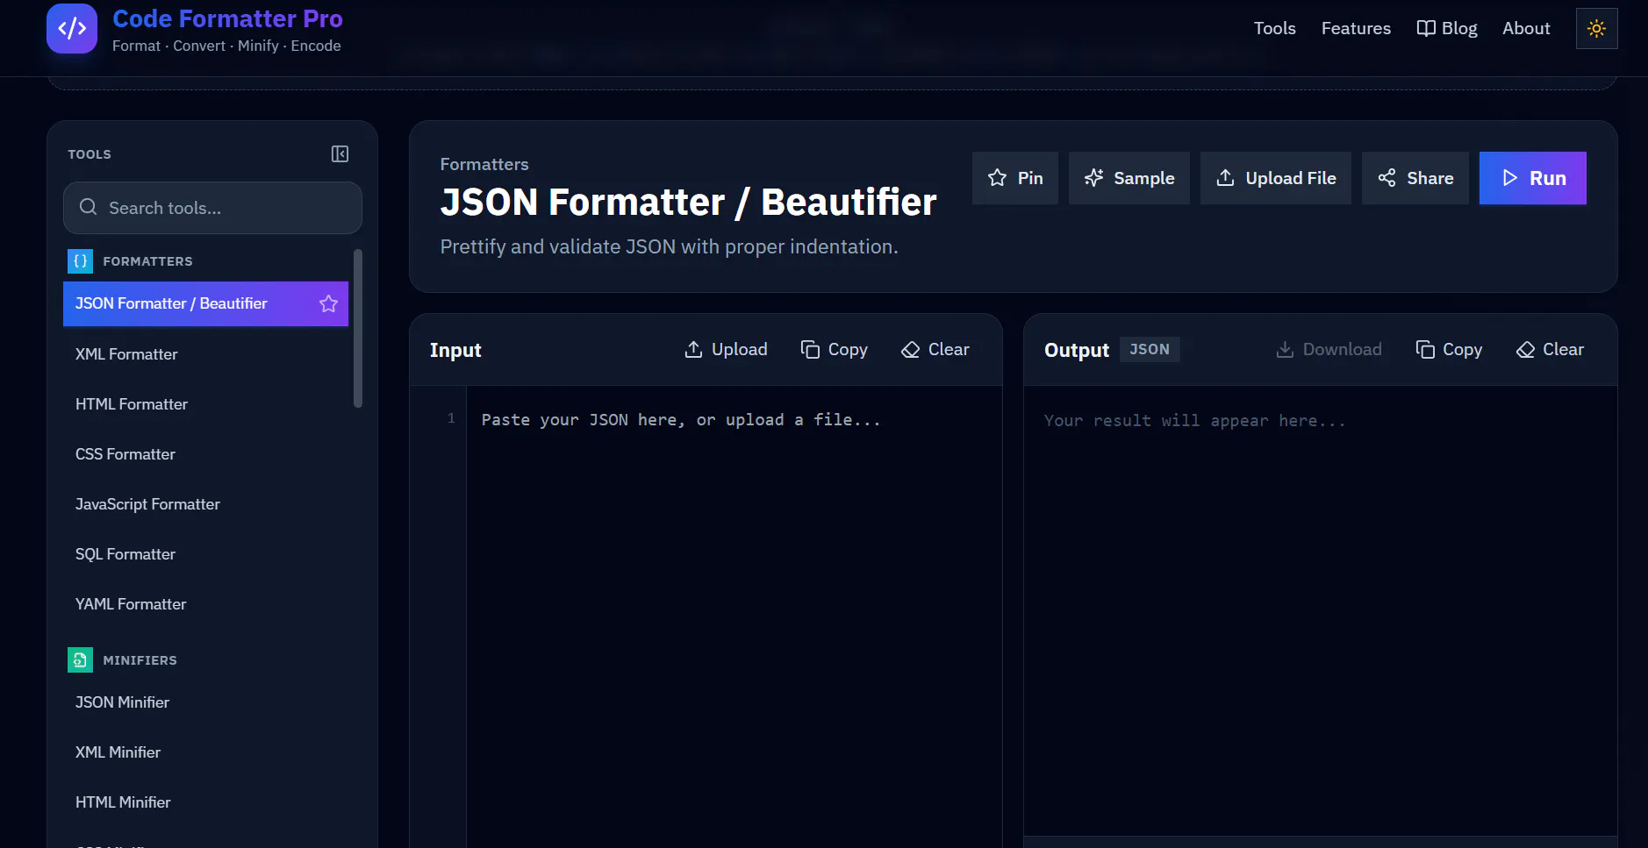Download the Output result
This screenshot has height=848, width=1648.
point(1329,349)
